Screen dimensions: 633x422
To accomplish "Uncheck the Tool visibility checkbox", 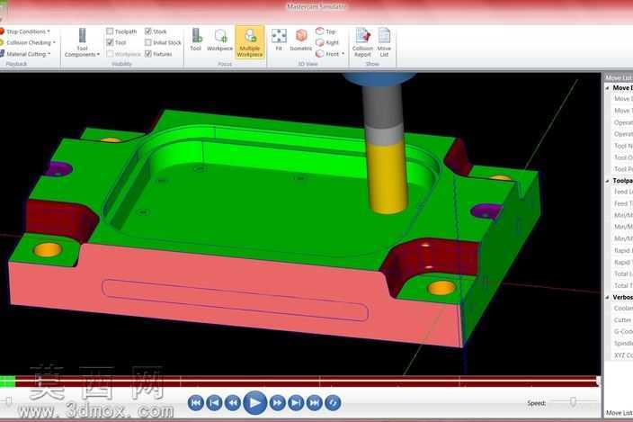I will tap(110, 42).
